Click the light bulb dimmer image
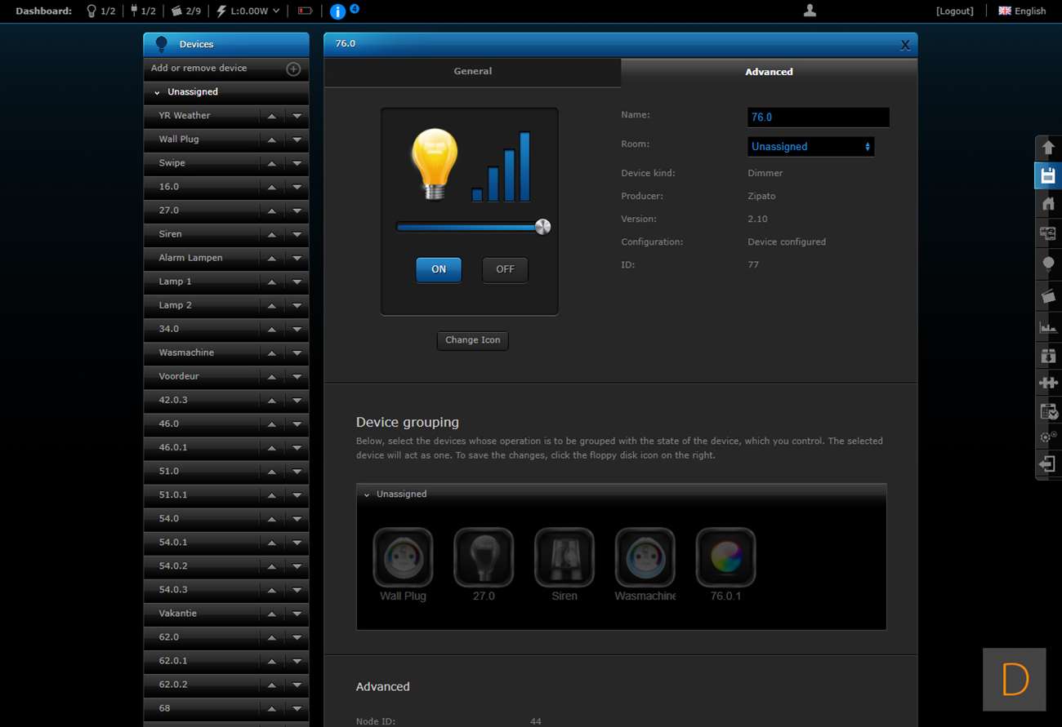The height and width of the screenshot is (727, 1062). (x=435, y=165)
